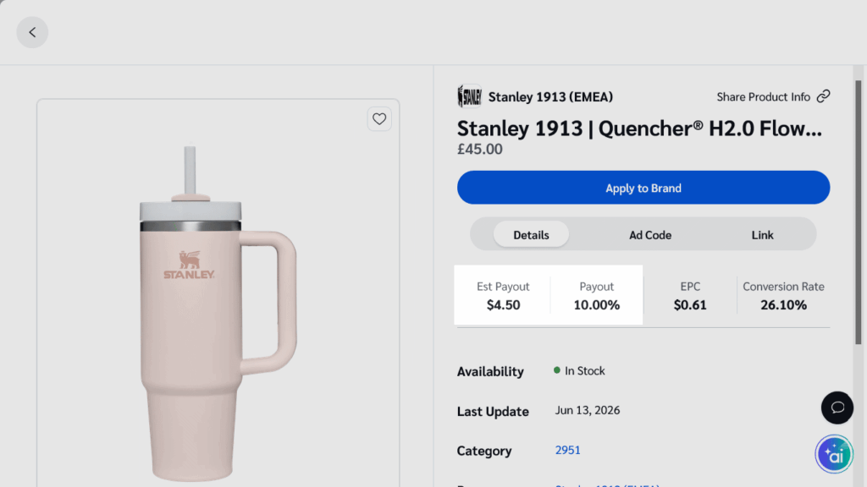Click Est Payout value $4.50
Image resolution: width=867 pixels, height=487 pixels.
tap(503, 304)
